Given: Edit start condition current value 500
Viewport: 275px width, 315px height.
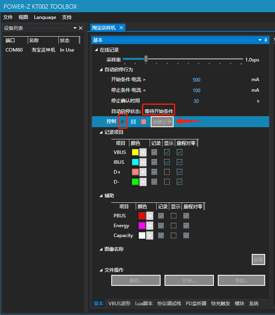Looking at the screenshot, I should point(196,80).
